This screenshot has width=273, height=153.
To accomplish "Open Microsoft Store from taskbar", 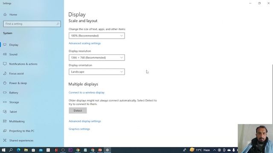I will pyautogui.click(x=33, y=150).
